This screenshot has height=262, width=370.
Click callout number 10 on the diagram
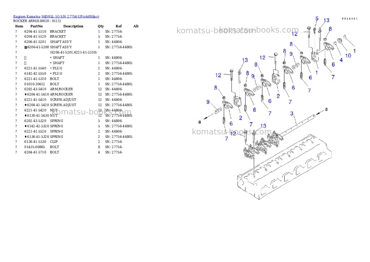[x=348, y=56]
